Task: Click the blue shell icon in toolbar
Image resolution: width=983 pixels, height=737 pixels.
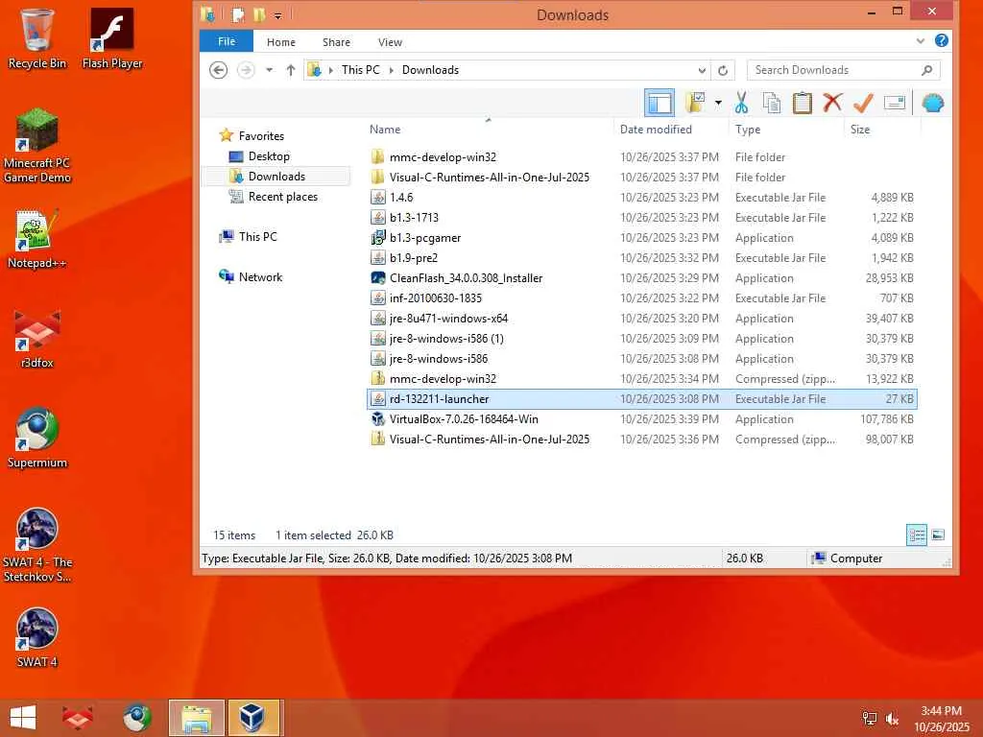Action: pos(933,103)
